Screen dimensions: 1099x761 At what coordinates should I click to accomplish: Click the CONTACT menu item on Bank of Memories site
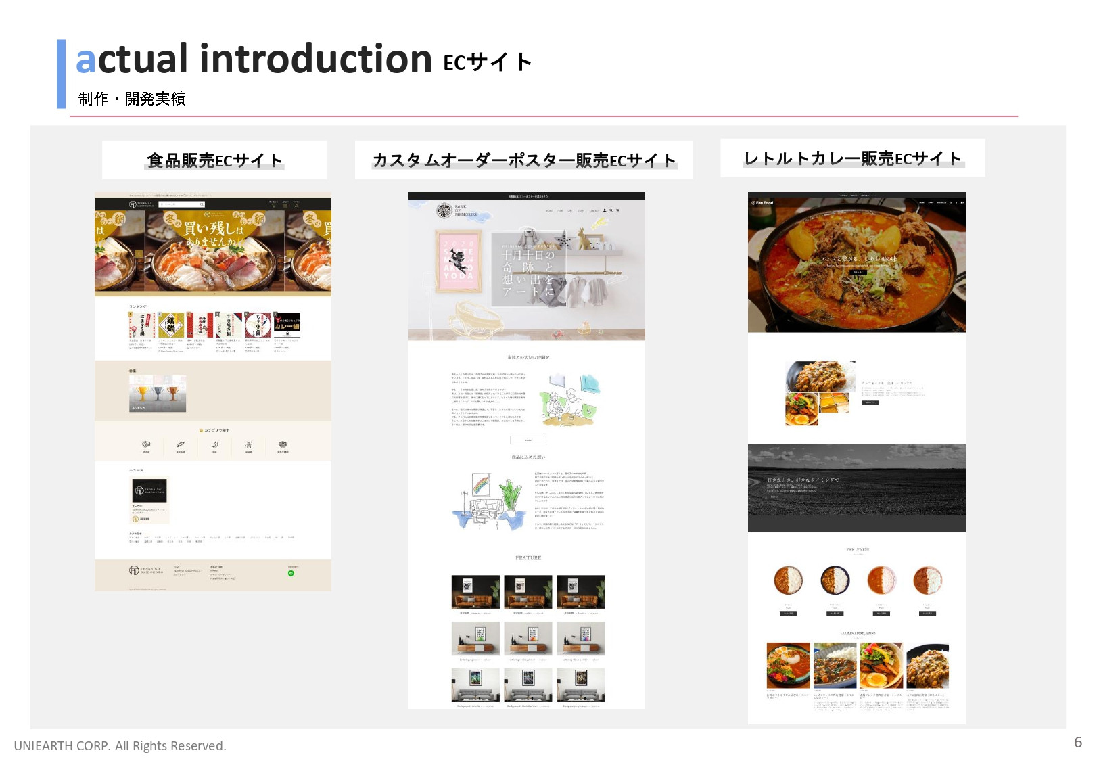coord(594,210)
